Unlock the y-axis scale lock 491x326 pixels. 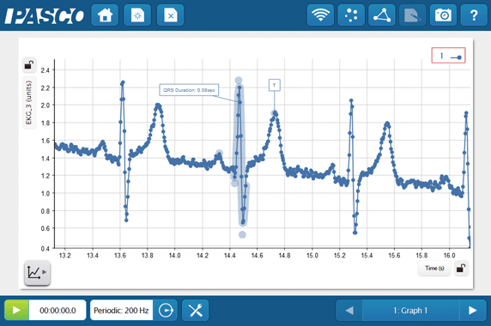[x=29, y=65]
